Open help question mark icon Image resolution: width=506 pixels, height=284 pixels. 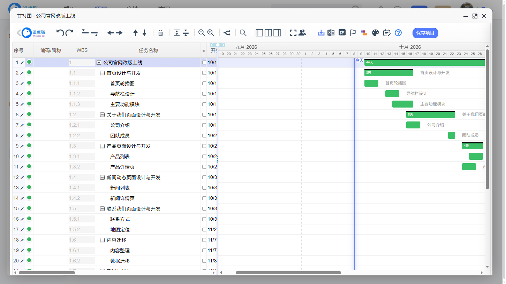tap(398, 33)
